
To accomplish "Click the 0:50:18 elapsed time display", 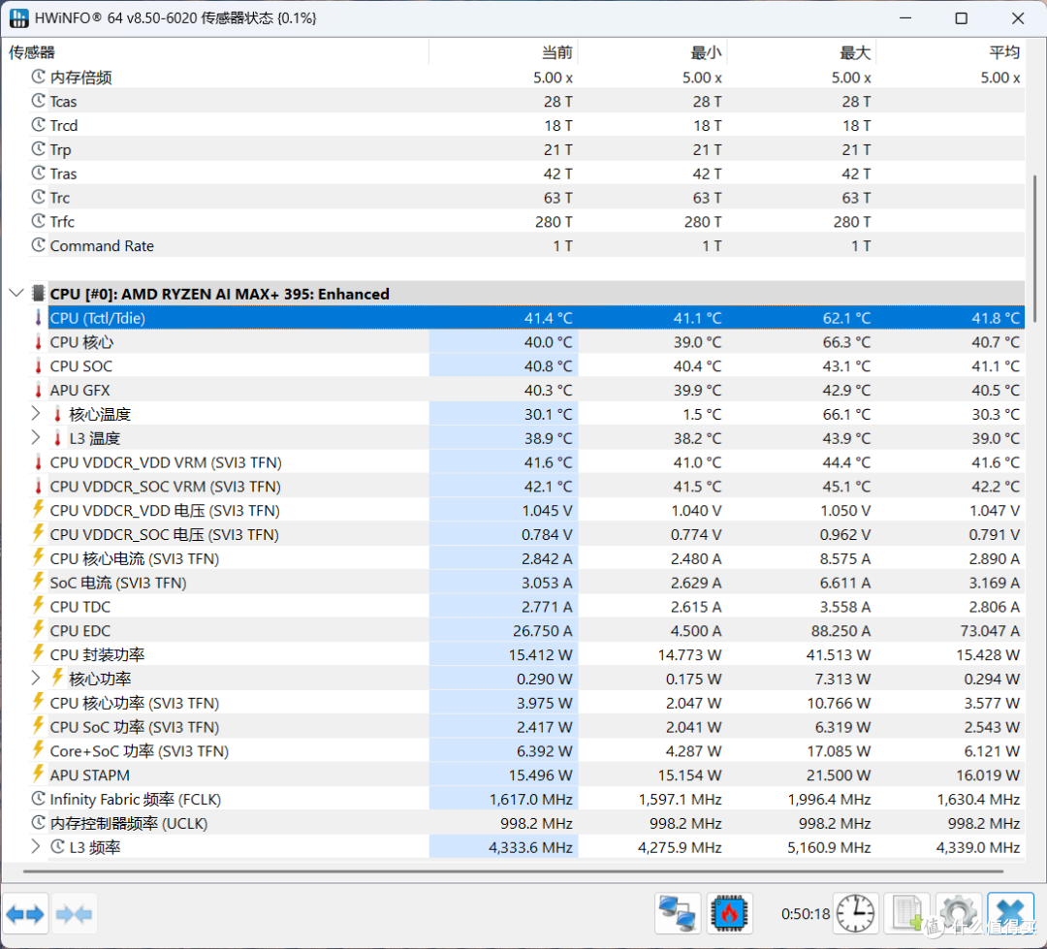I will point(806,913).
